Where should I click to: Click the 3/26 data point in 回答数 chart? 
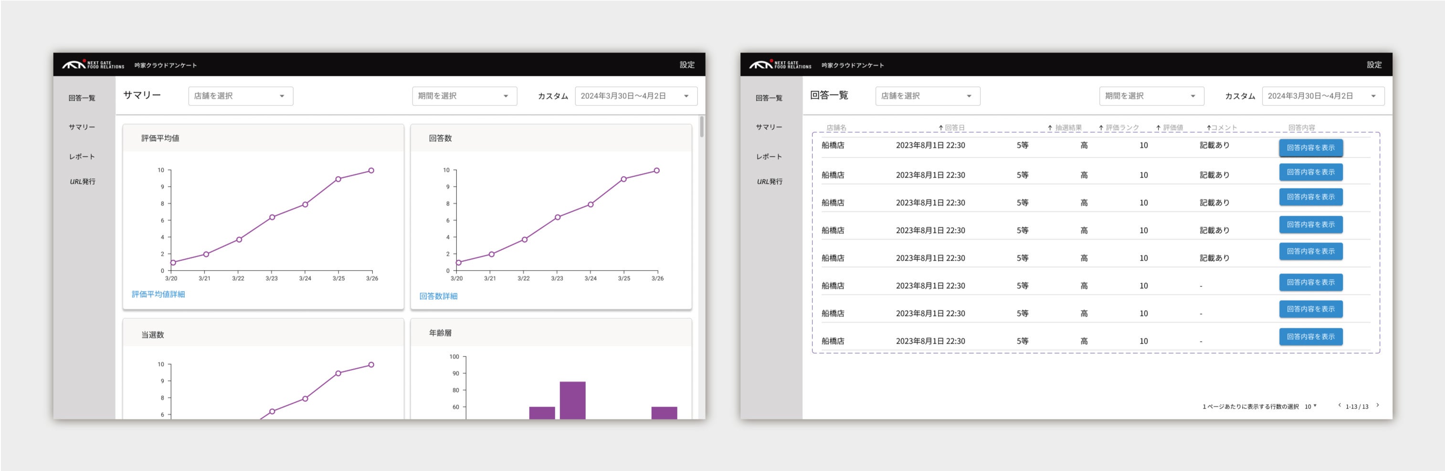pyautogui.click(x=657, y=170)
